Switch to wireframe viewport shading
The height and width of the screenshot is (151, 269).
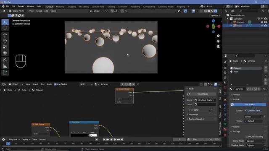point(206,11)
